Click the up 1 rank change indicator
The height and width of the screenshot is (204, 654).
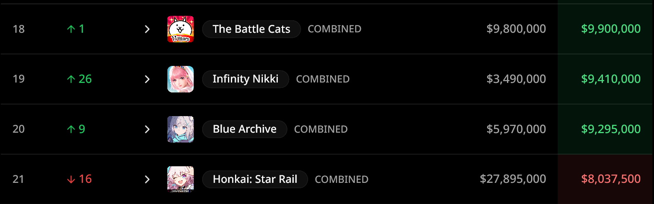[75, 29]
